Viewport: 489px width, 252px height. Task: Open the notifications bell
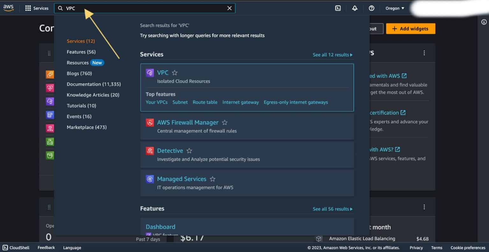pos(355,8)
